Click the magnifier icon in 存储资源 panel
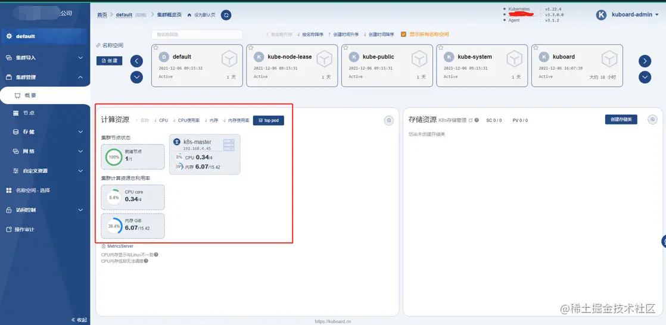The image size is (666, 325). (653, 120)
